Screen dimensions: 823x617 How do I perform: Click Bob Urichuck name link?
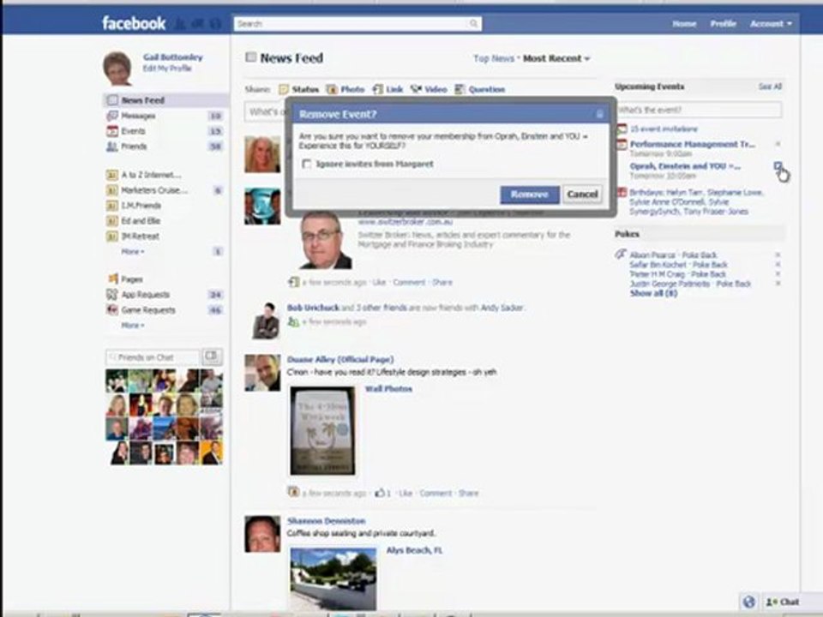click(x=314, y=308)
